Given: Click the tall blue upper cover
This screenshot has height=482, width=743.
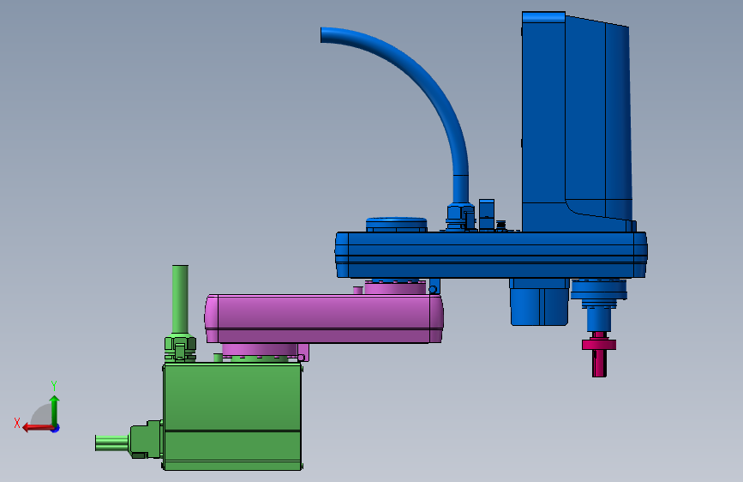Looking at the screenshot, I should coord(577,122).
